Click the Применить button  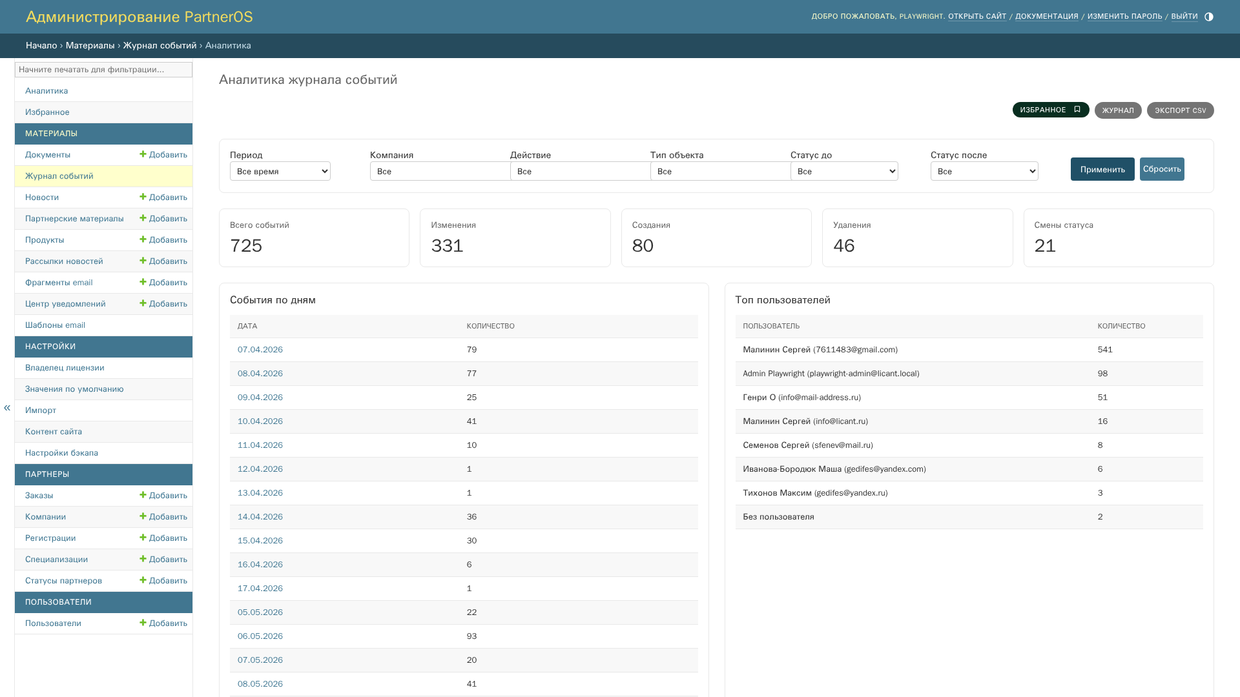click(1102, 169)
